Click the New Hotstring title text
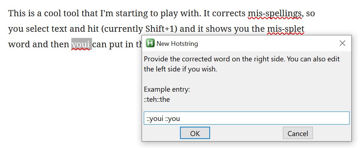 pos(177,44)
